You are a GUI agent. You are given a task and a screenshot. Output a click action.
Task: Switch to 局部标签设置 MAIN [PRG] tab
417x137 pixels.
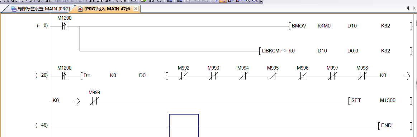point(41,9)
